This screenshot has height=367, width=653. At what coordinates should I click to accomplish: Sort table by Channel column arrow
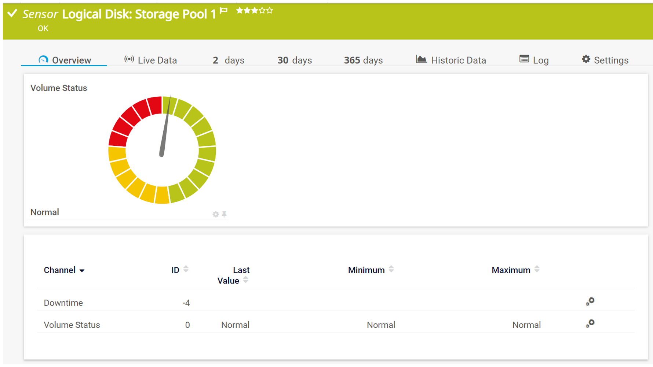(82, 271)
